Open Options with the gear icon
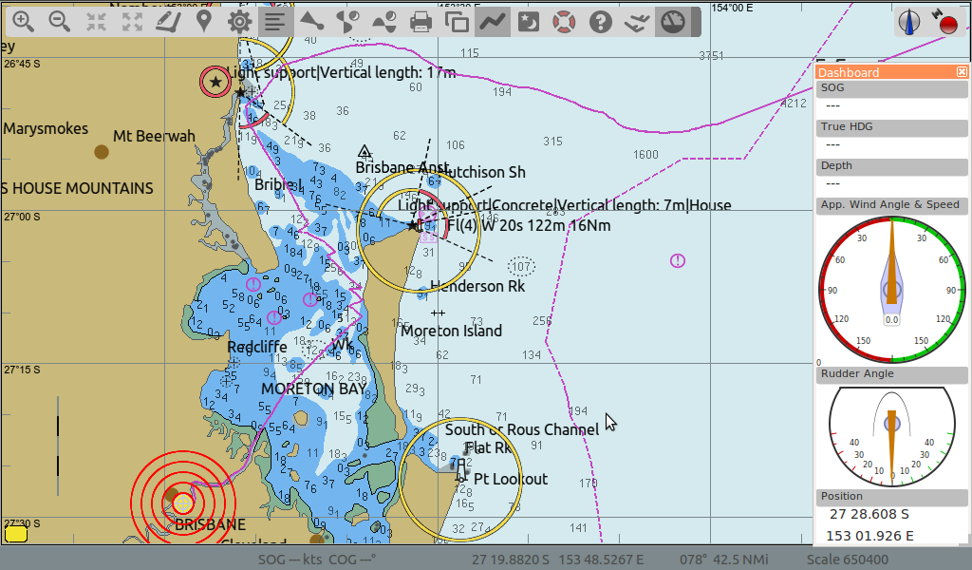Screen dimensions: 972x570 coord(239,21)
